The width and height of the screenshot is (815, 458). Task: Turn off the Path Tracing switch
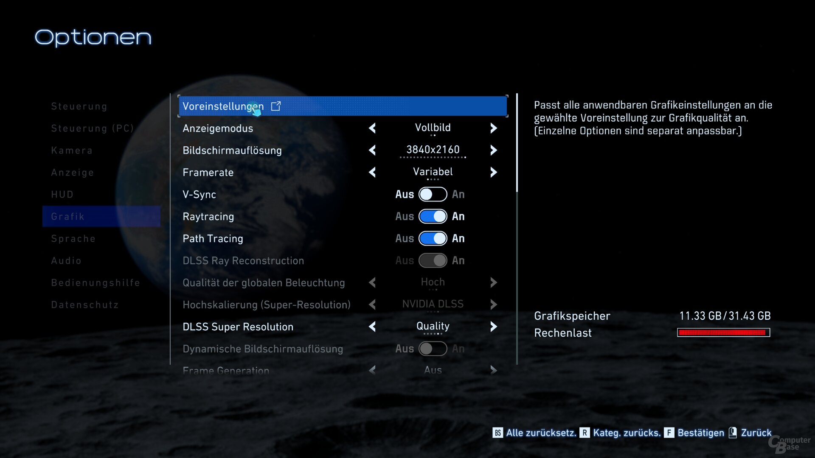click(433, 238)
